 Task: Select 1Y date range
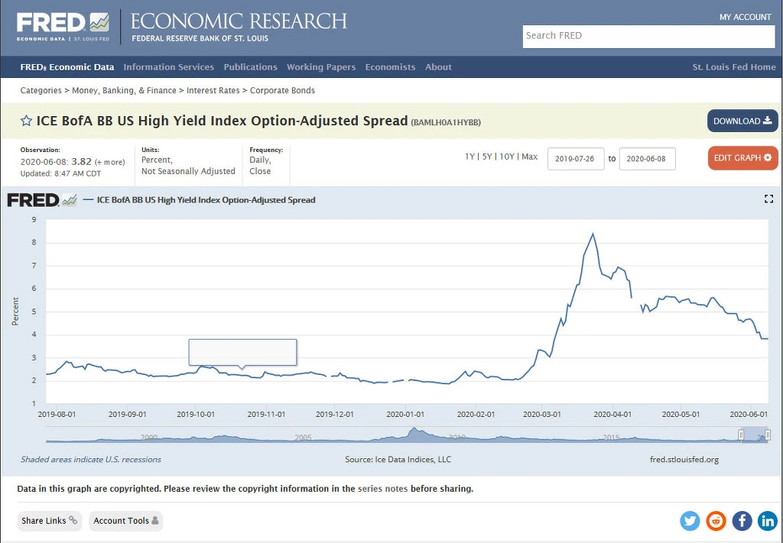coord(469,157)
